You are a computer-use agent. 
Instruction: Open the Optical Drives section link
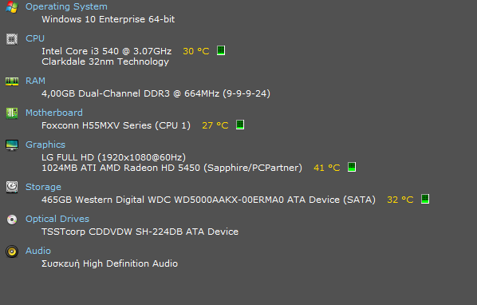click(x=57, y=219)
